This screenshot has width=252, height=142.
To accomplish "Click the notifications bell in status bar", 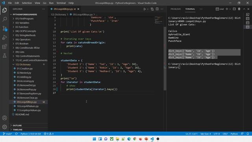I will coord(248,134).
